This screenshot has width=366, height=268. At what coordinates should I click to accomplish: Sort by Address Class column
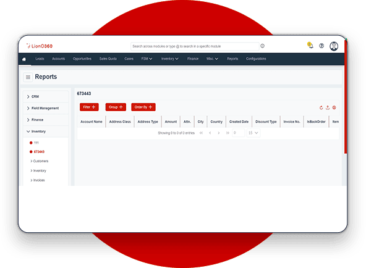(120, 122)
